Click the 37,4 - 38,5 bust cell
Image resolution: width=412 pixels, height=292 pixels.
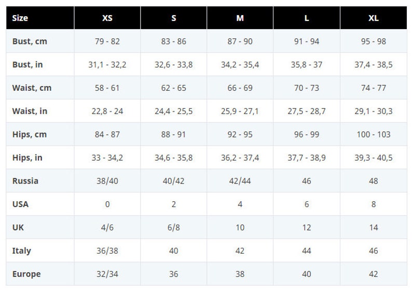click(x=374, y=65)
